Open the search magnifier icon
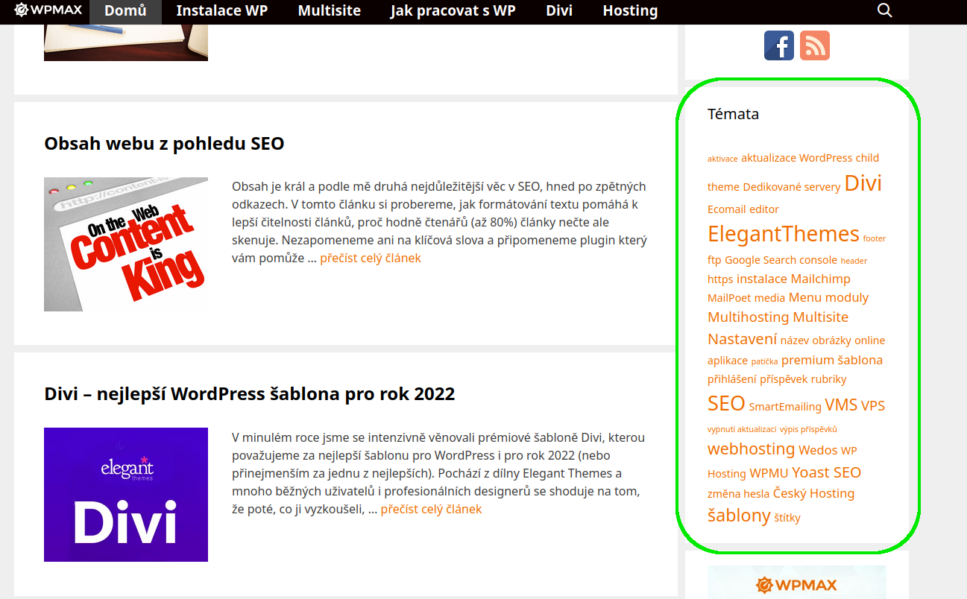 click(x=884, y=10)
